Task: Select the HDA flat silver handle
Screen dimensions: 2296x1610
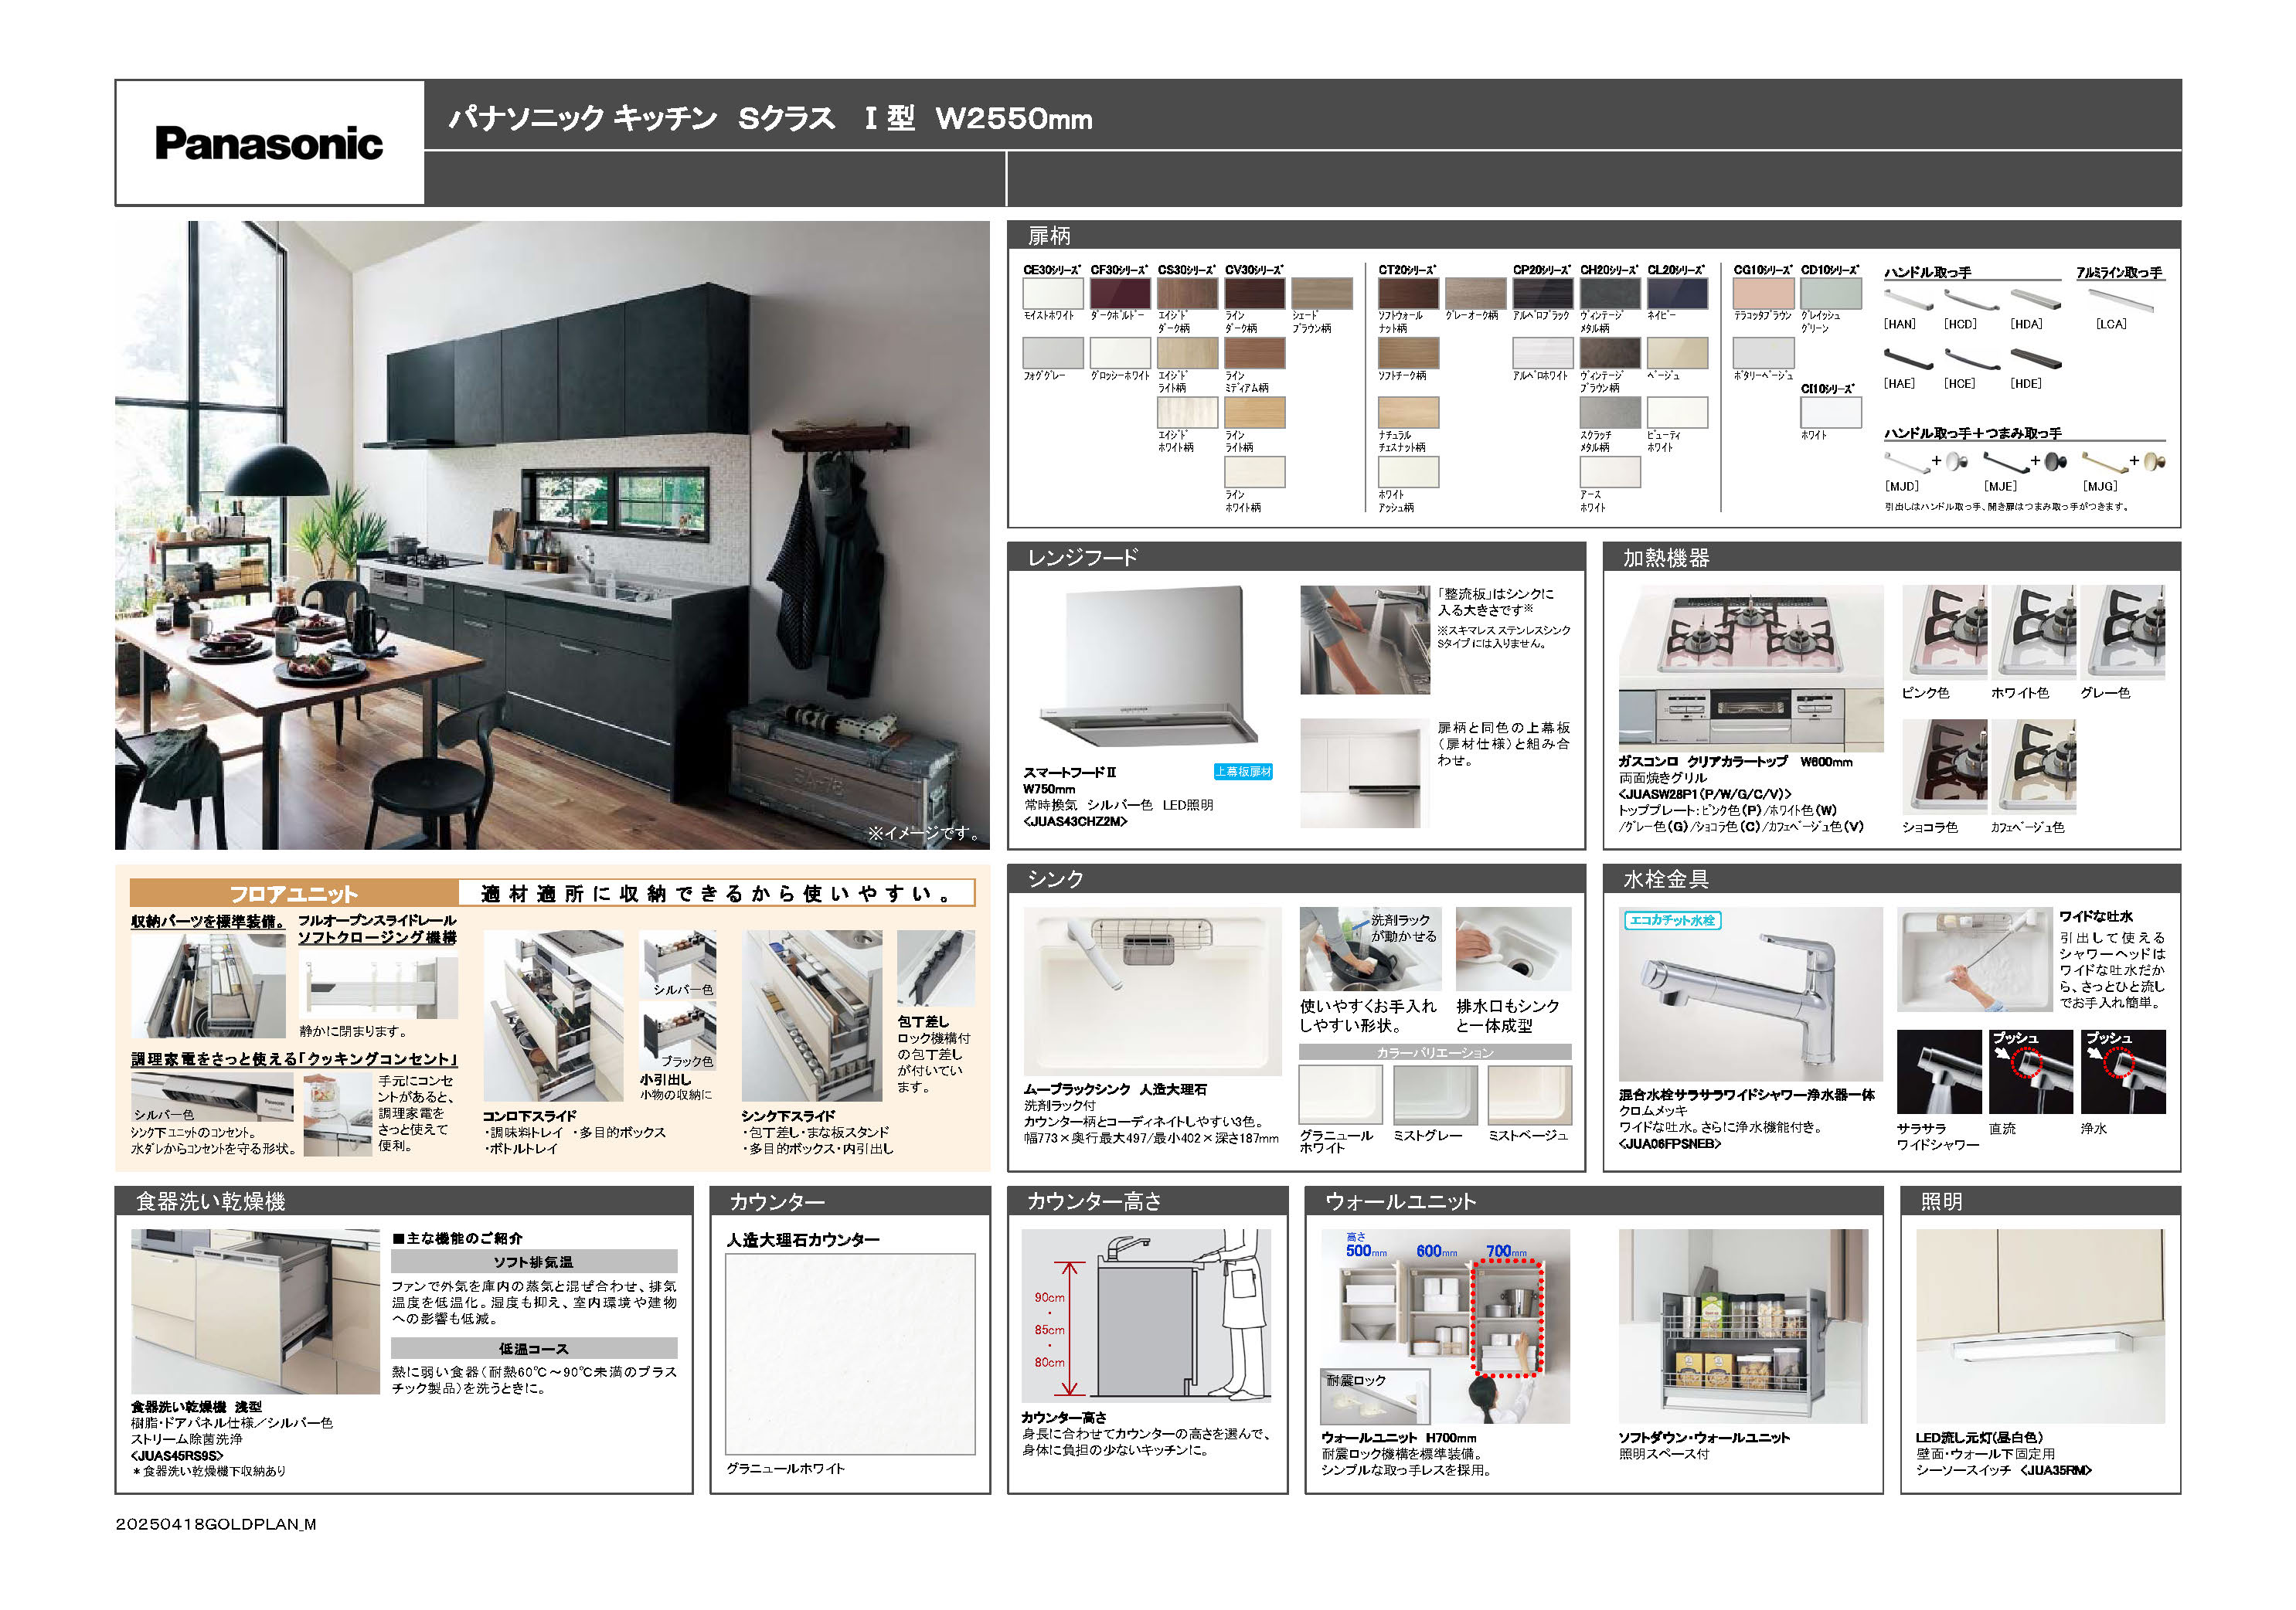Action: [x=2037, y=300]
